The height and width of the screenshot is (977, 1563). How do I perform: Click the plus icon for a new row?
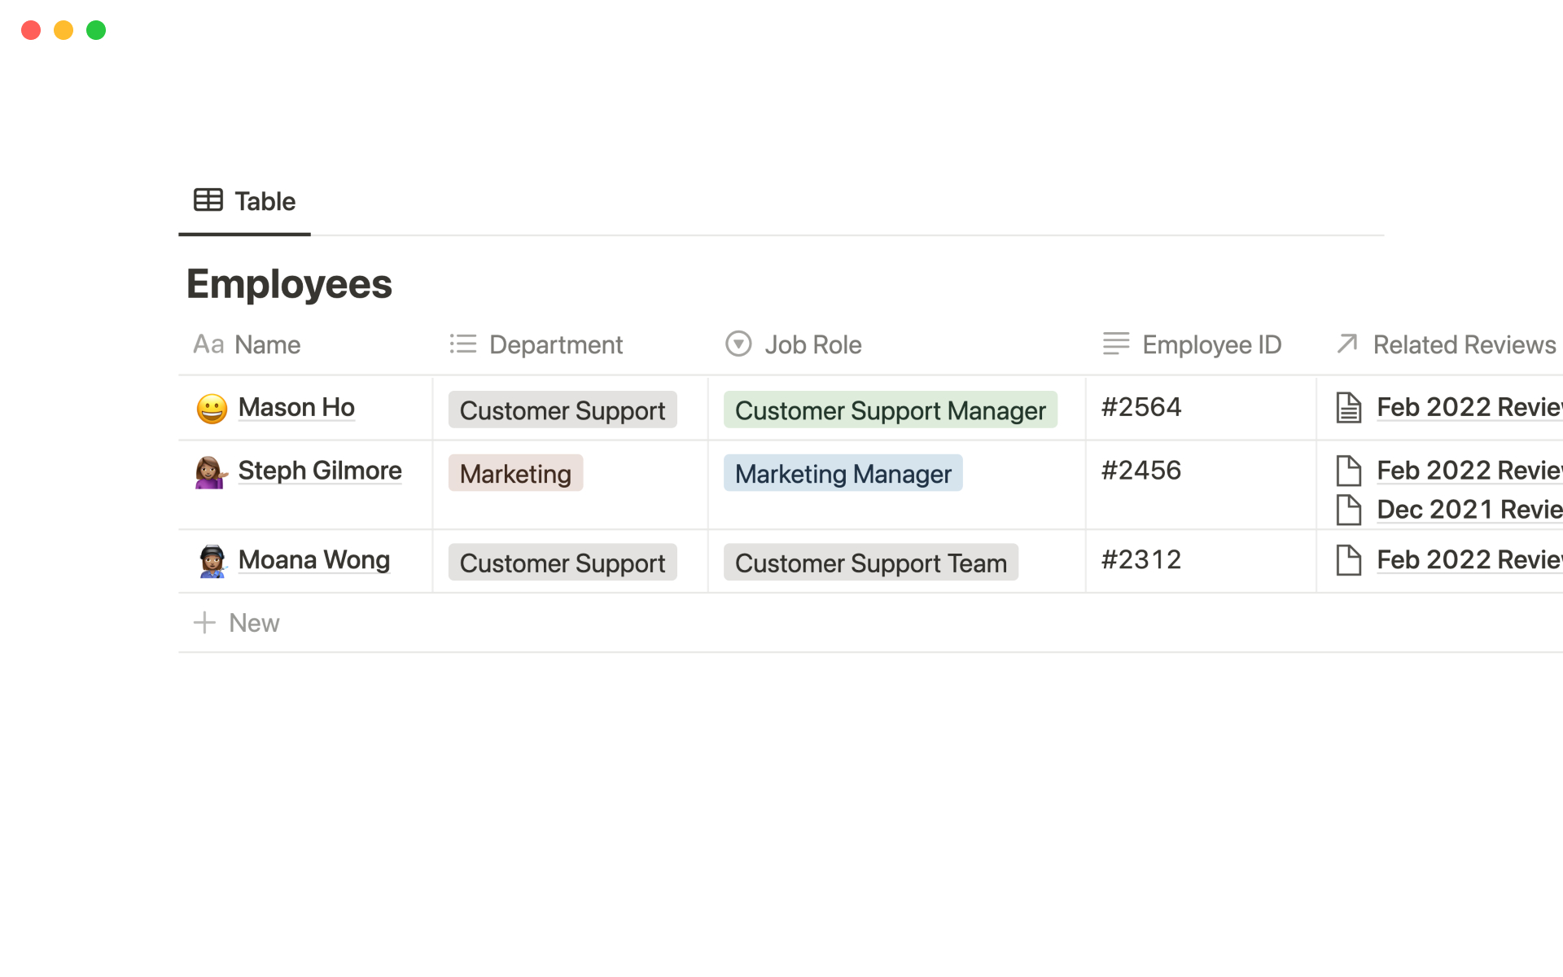(204, 623)
